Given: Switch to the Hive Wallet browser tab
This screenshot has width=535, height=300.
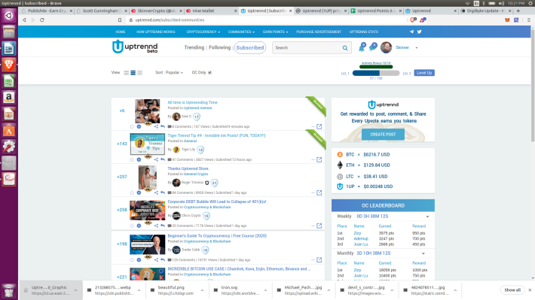Looking at the screenshot, I should (x=212, y=11).
